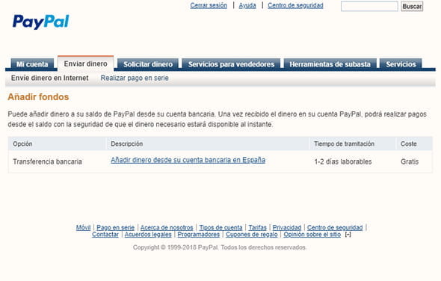
Task: Open Acuerdos legales footer link
Action: tap(148, 235)
